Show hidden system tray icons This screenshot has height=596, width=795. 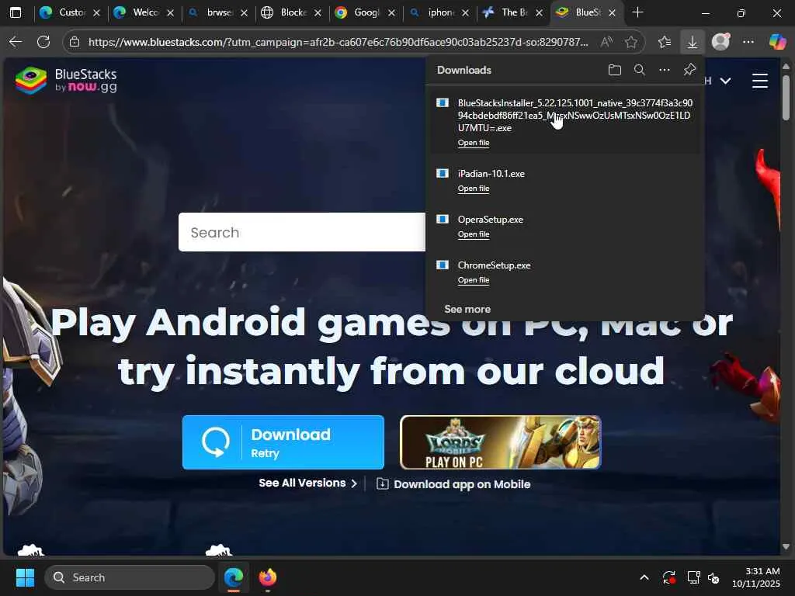point(644,577)
